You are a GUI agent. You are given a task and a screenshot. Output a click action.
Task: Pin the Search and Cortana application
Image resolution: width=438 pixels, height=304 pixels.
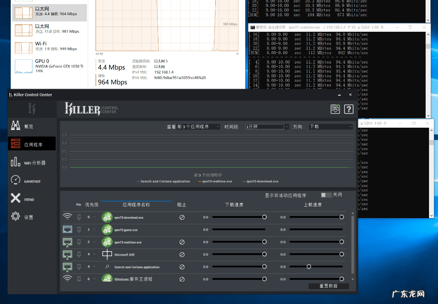click(x=79, y=267)
